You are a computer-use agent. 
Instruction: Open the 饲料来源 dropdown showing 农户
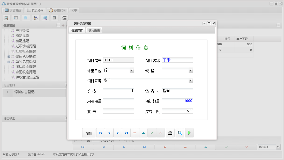[191, 80]
